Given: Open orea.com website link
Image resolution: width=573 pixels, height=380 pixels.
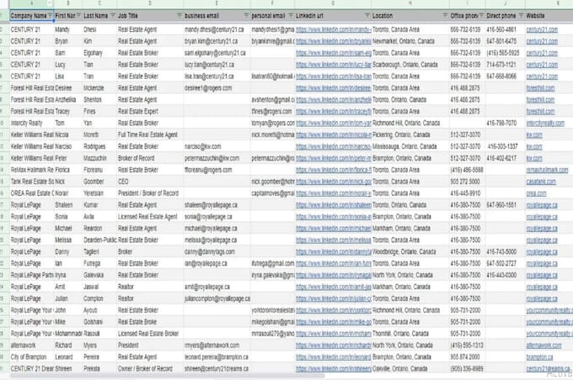Looking at the screenshot, I should 536,193.
